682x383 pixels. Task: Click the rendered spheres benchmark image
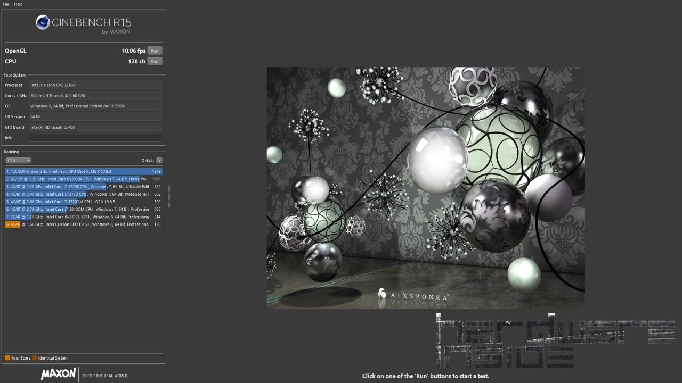point(426,187)
